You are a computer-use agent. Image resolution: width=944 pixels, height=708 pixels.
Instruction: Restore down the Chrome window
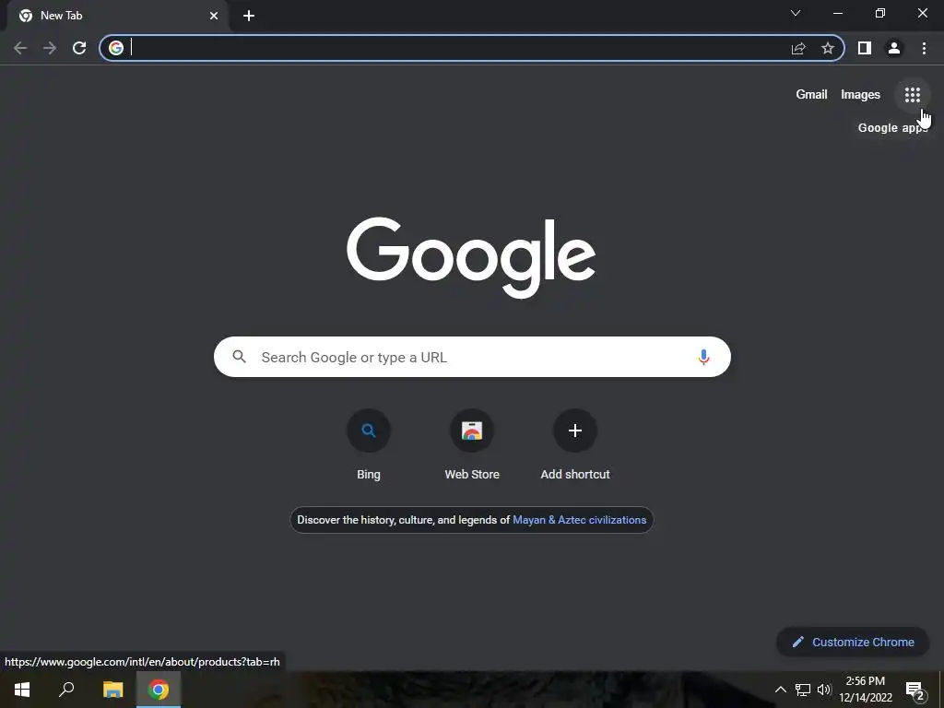tap(880, 13)
